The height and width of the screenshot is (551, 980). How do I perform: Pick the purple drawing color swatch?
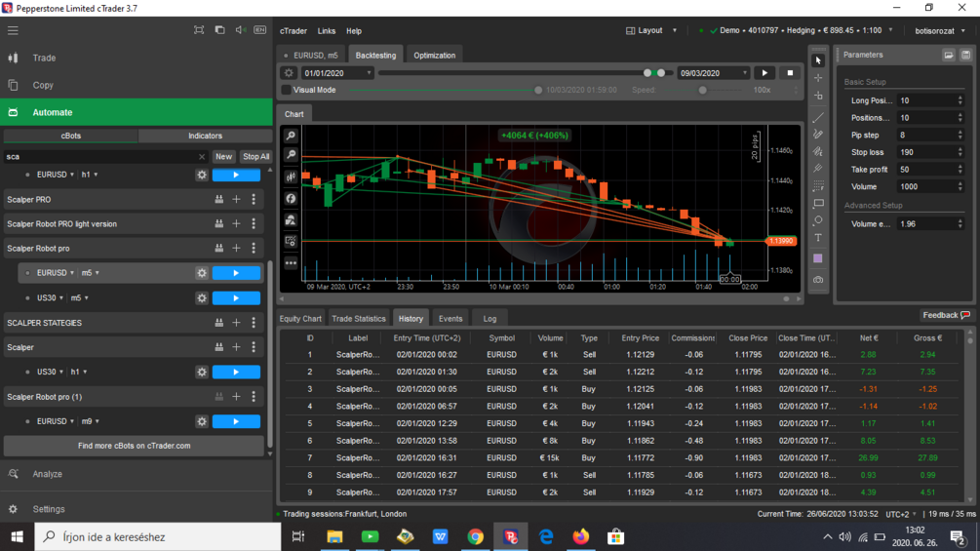pyautogui.click(x=818, y=258)
